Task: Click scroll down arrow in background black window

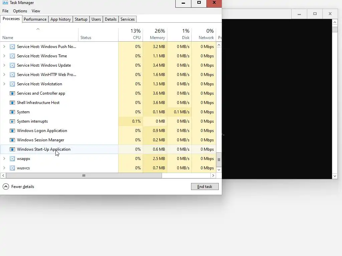Action: [335, 176]
